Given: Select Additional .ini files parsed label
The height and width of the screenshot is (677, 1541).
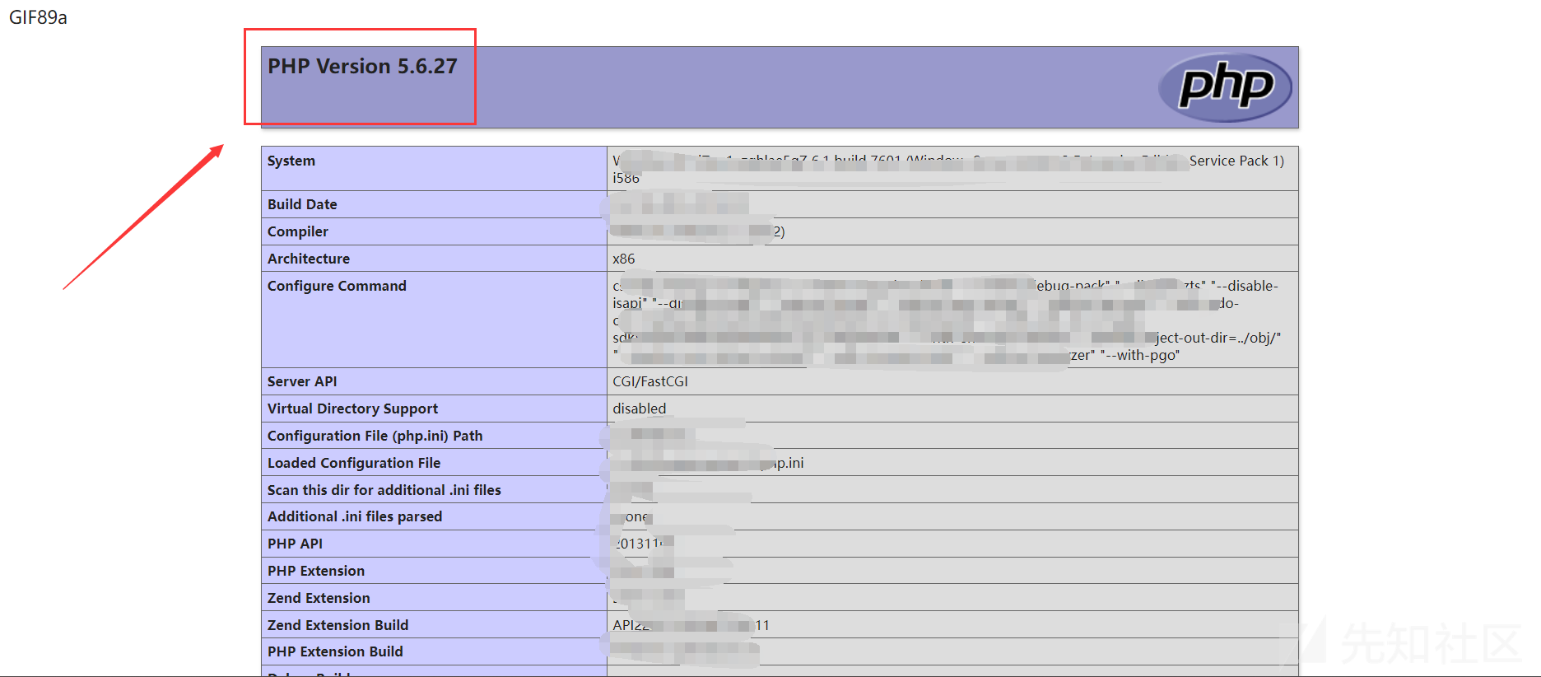Looking at the screenshot, I should coord(355,516).
